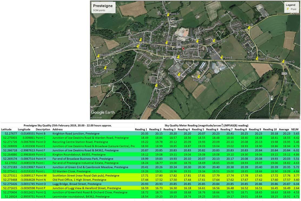Screen dimensions: 301x201
Task: Click Point P in the Description column
Action: coord(41,188)
